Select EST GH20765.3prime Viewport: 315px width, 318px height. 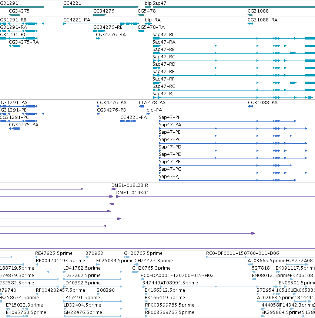tap(151, 268)
